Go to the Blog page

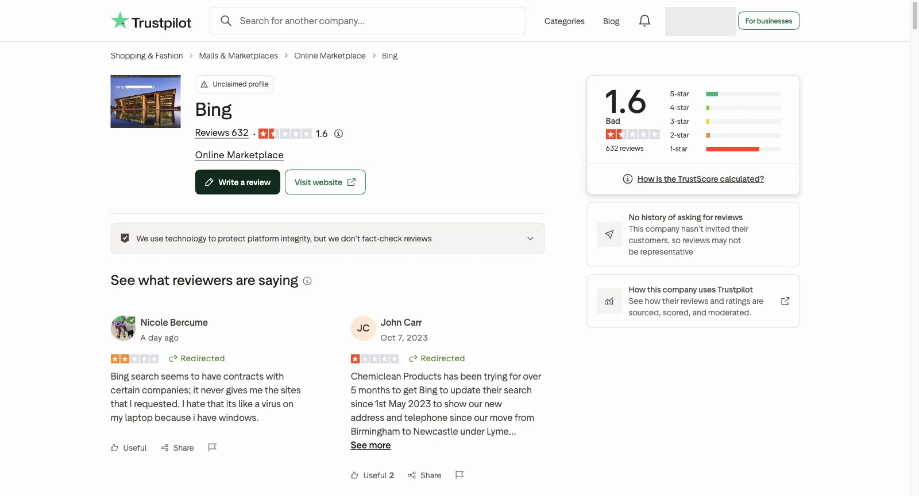click(611, 21)
